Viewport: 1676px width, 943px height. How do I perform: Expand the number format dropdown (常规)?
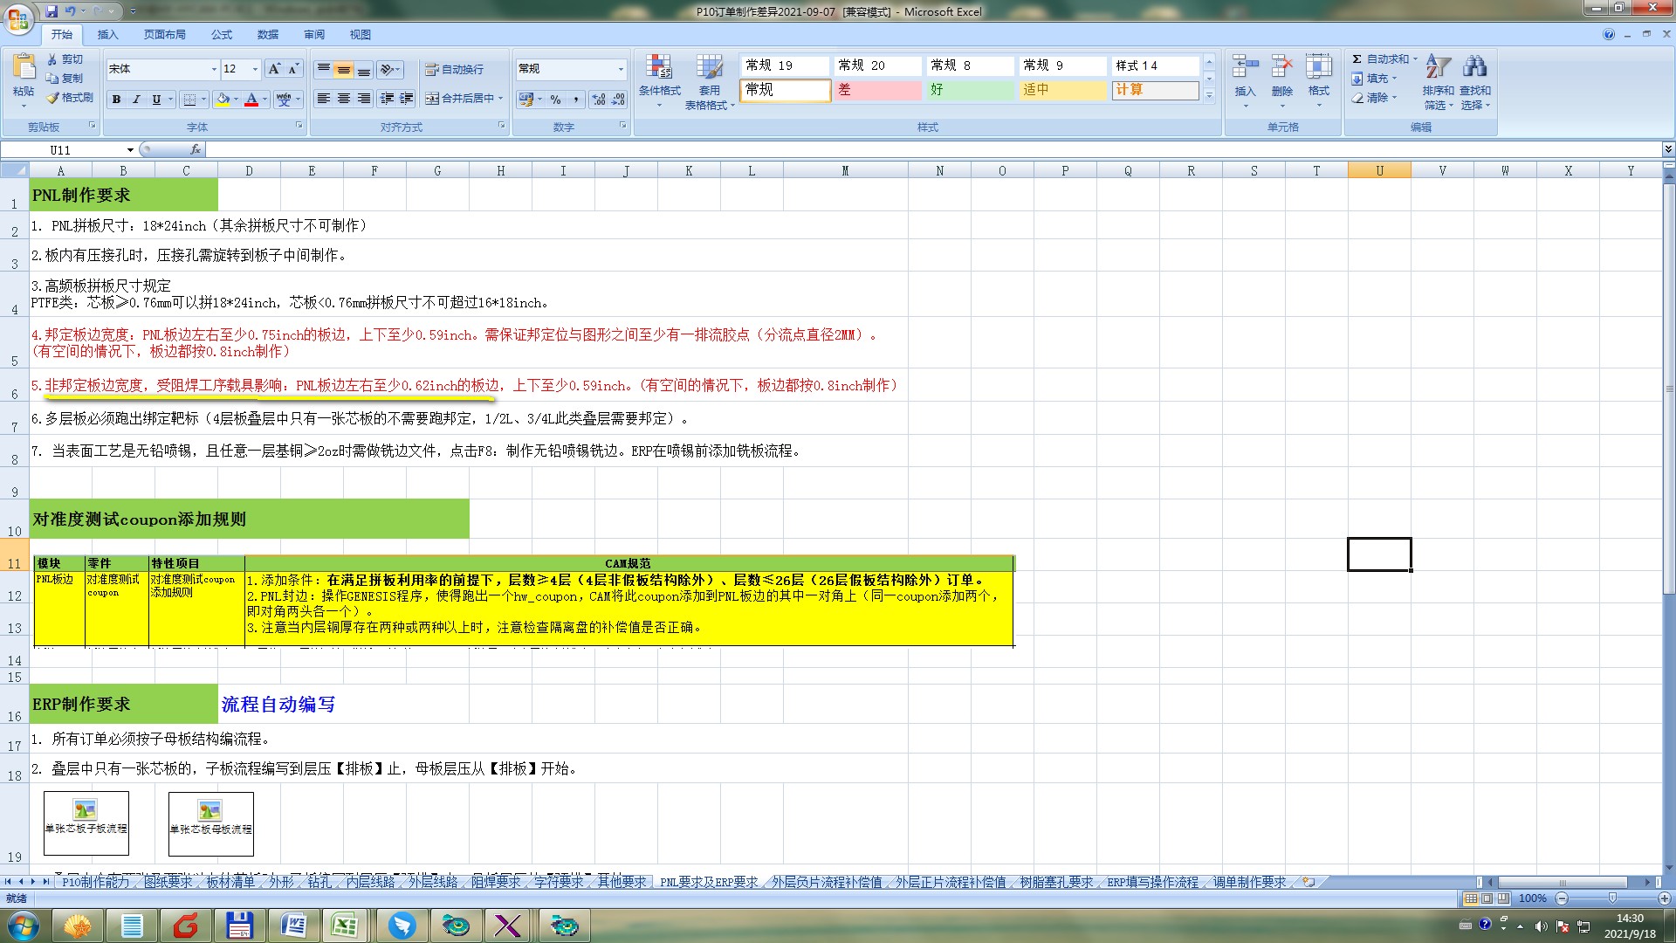(x=621, y=69)
